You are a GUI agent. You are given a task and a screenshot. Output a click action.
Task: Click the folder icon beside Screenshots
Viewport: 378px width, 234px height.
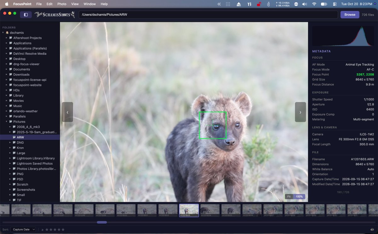click(14, 190)
